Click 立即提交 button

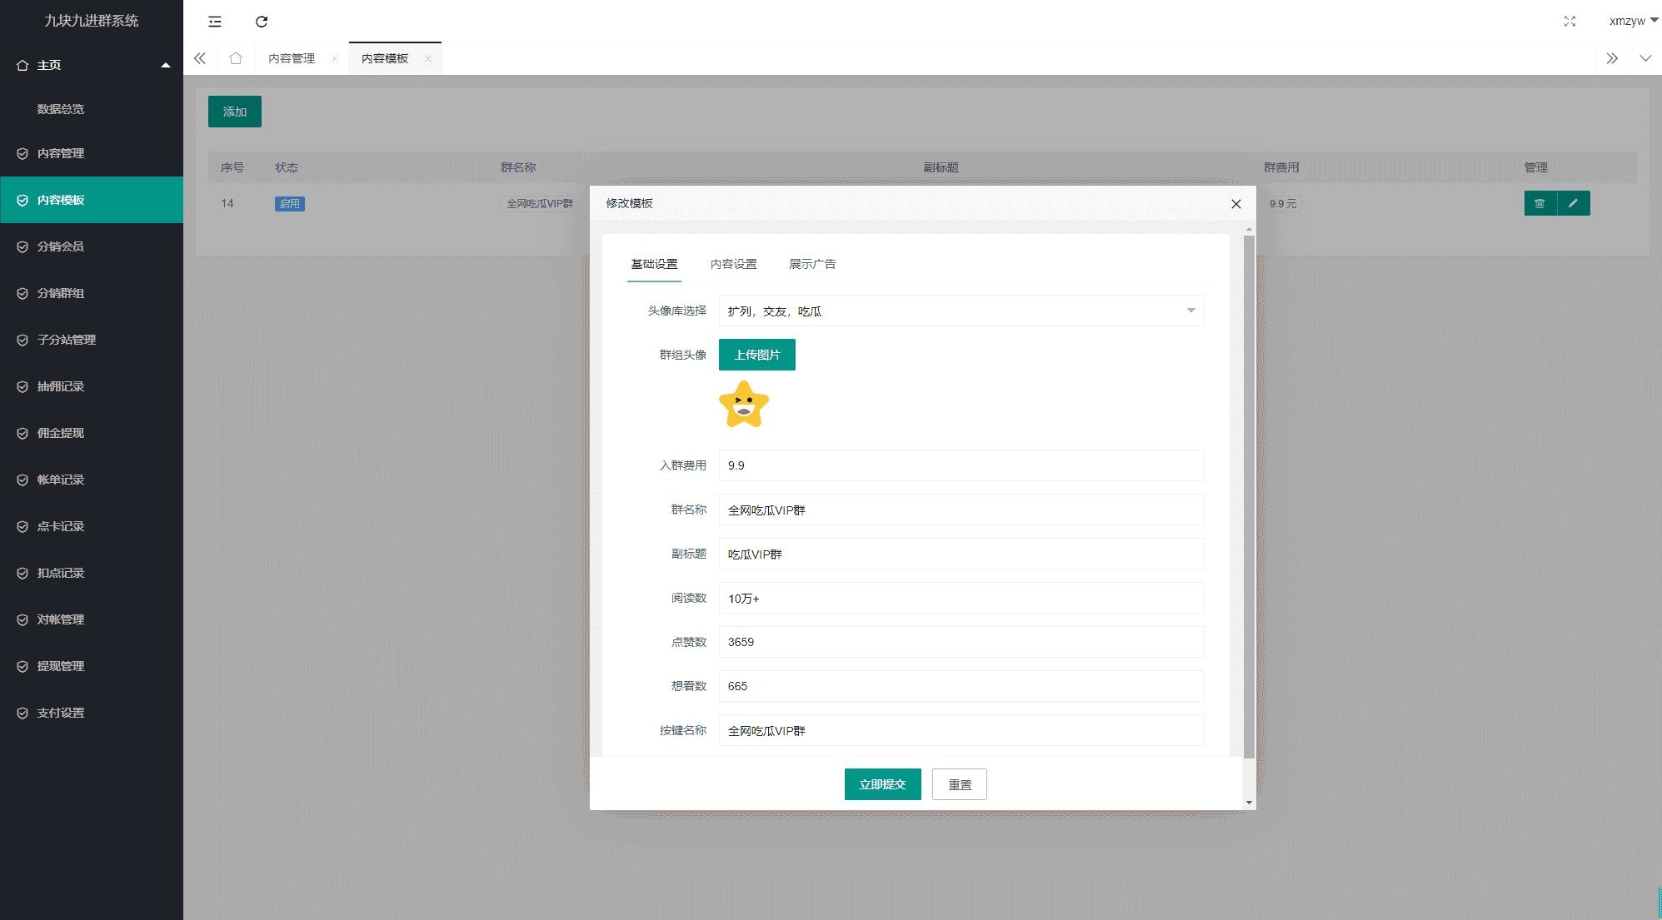[x=883, y=784]
